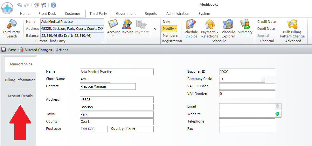Expand the Company Code dropdown
This screenshot has height=146, width=312.
[x=263, y=79]
